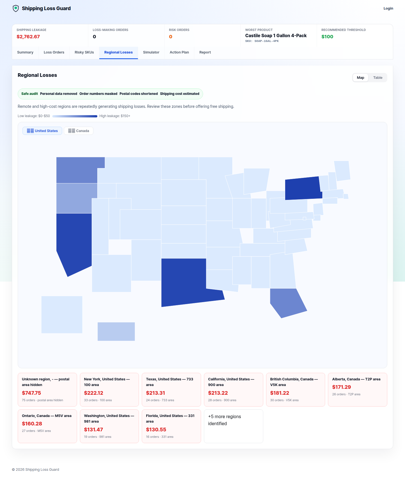Screen dimensions: 405x484
Task: Open the New York 100 area card
Action: click(109, 390)
